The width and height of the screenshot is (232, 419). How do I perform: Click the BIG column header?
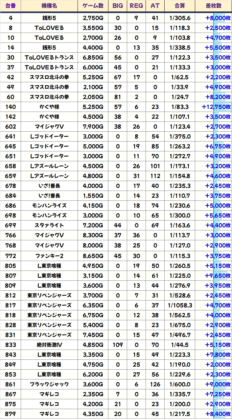pyautogui.click(x=118, y=6)
